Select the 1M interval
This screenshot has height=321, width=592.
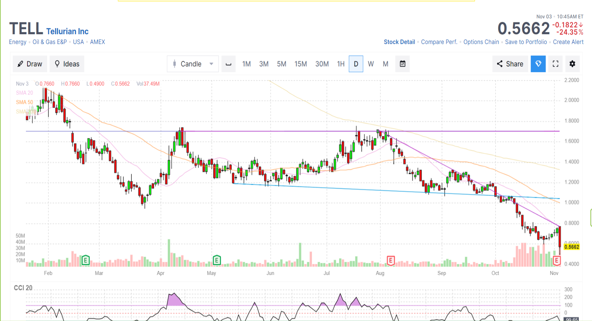(246, 64)
